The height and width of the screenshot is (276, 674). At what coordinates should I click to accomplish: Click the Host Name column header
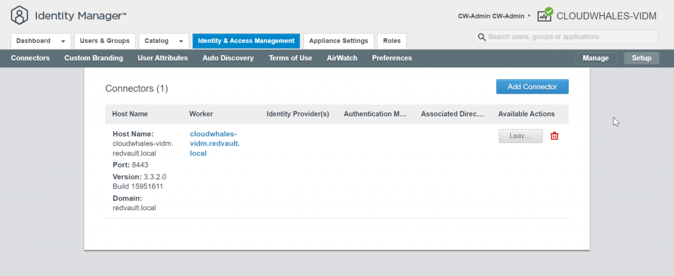(x=130, y=114)
